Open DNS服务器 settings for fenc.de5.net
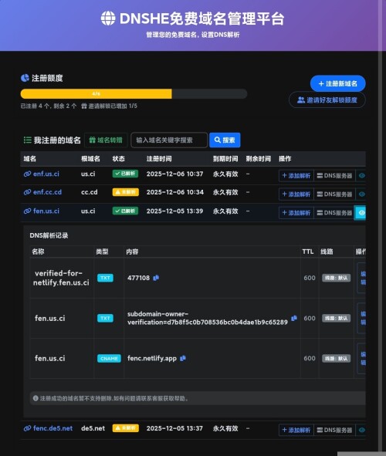 coord(334,430)
